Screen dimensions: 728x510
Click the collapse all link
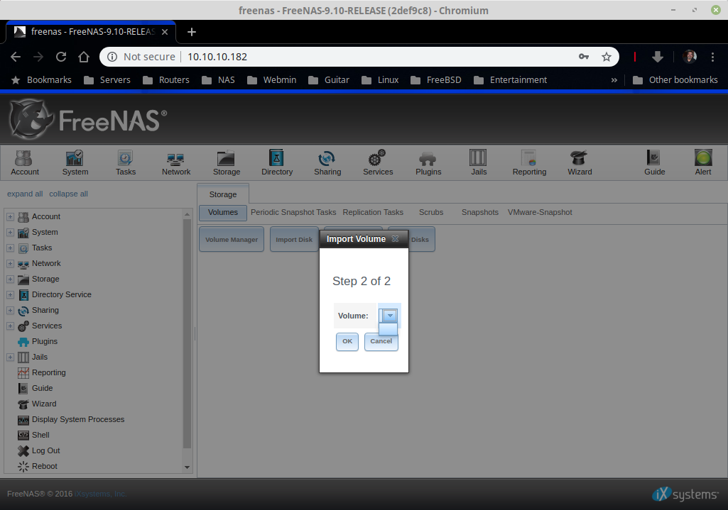68,194
